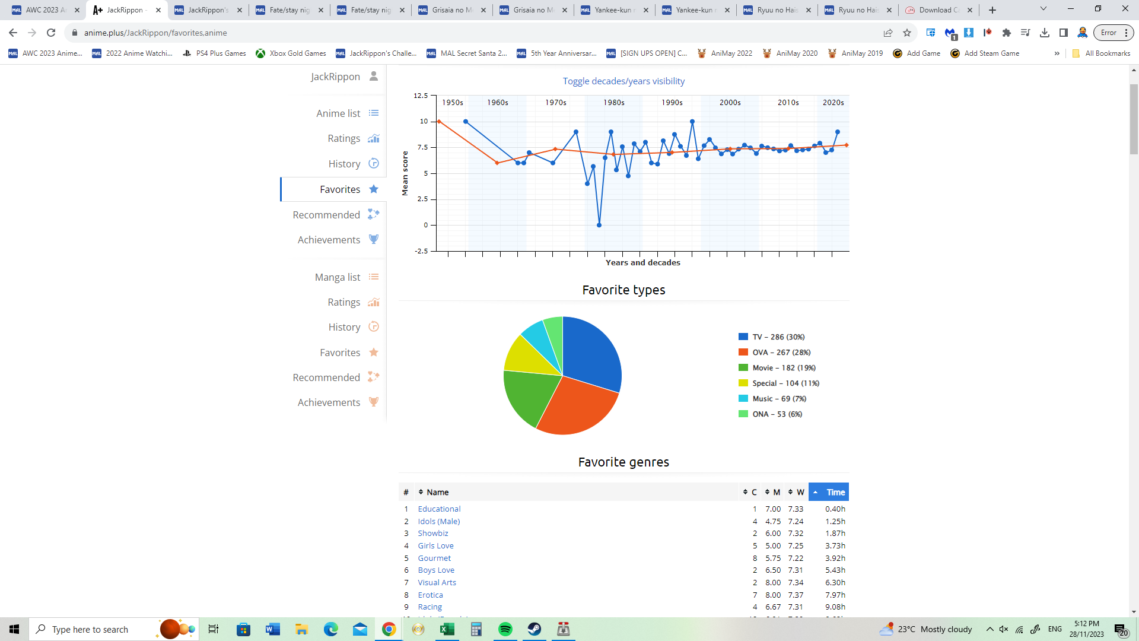Image resolution: width=1139 pixels, height=641 pixels.
Task: Switch to the AWC 2023 browser tab
Action: 42,10
